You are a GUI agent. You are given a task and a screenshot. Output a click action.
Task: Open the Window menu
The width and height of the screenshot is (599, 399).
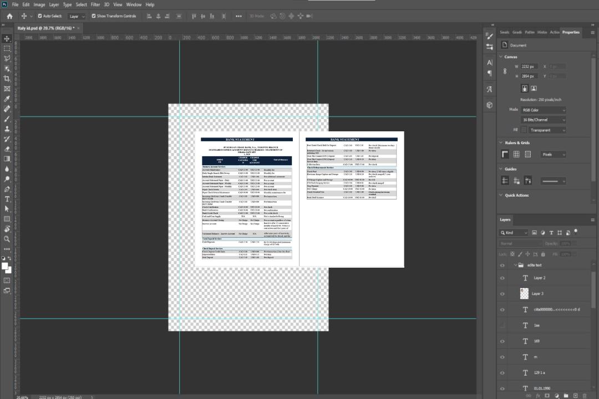tap(134, 4)
